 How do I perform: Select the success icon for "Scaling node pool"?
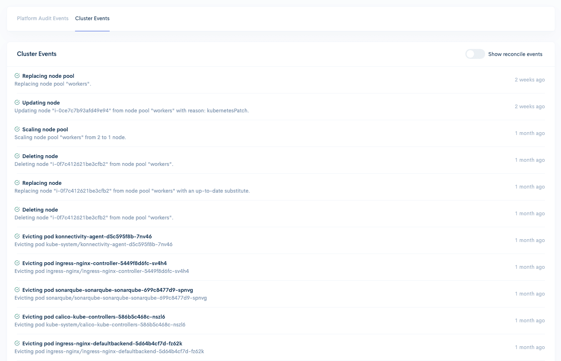(x=17, y=129)
